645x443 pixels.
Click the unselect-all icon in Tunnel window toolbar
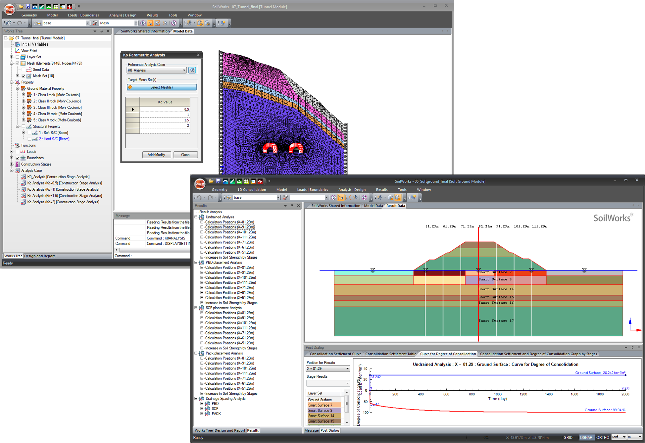click(x=174, y=23)
